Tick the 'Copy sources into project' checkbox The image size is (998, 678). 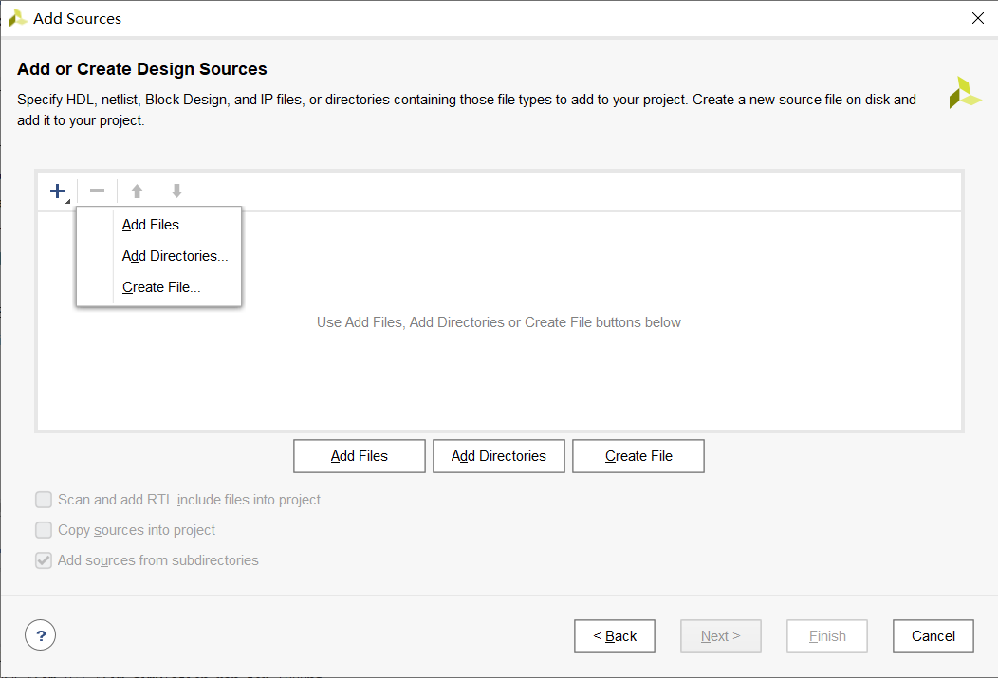44,530
